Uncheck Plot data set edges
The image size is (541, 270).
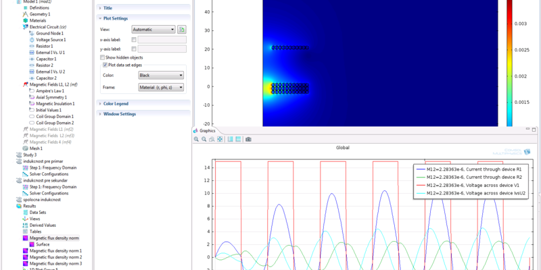click(104, 65)
